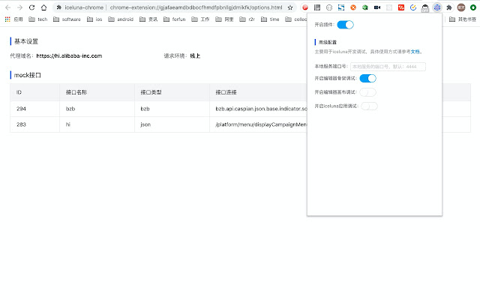Open the red circle extension icon
Viewport: 480px width, 300px height.
(x=305, y=7)
